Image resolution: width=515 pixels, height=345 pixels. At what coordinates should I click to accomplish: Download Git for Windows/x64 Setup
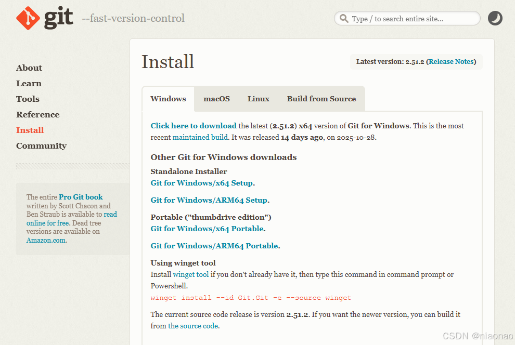[202, 183]
